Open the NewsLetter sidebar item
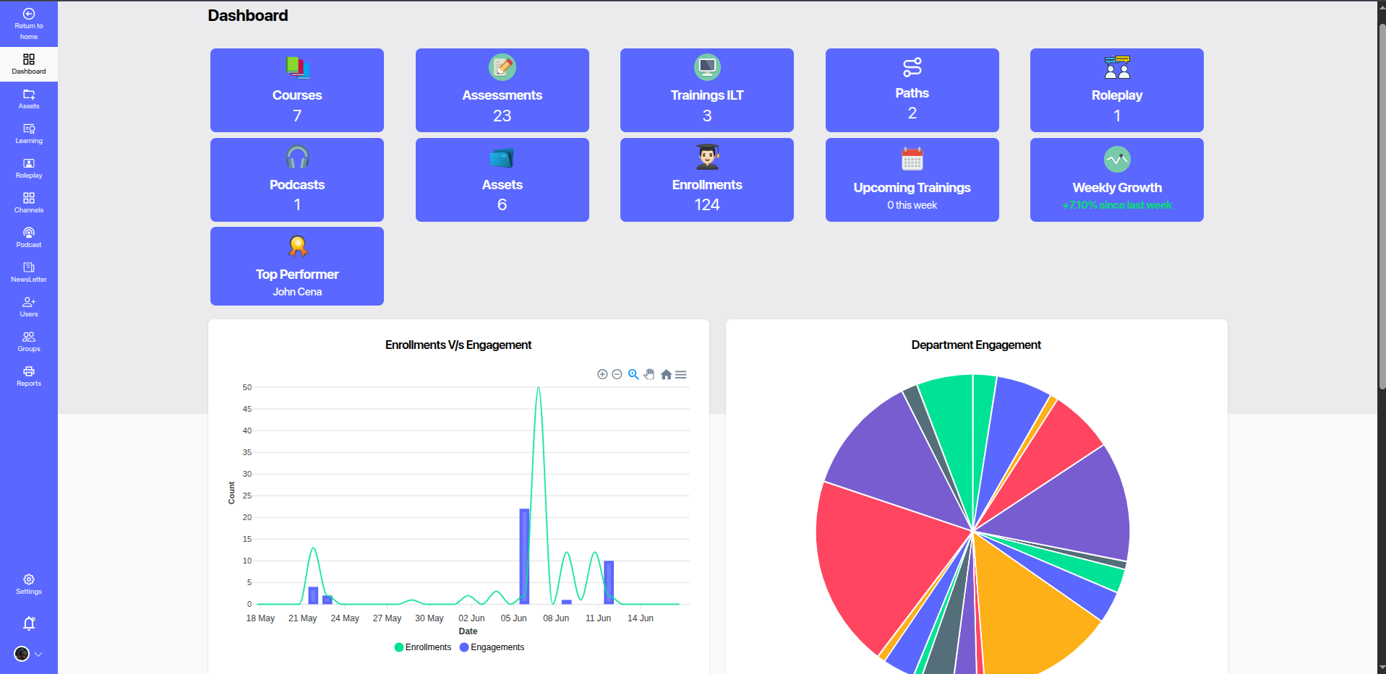This screenshot has height=674, width=1386. [x=29, y=272]
